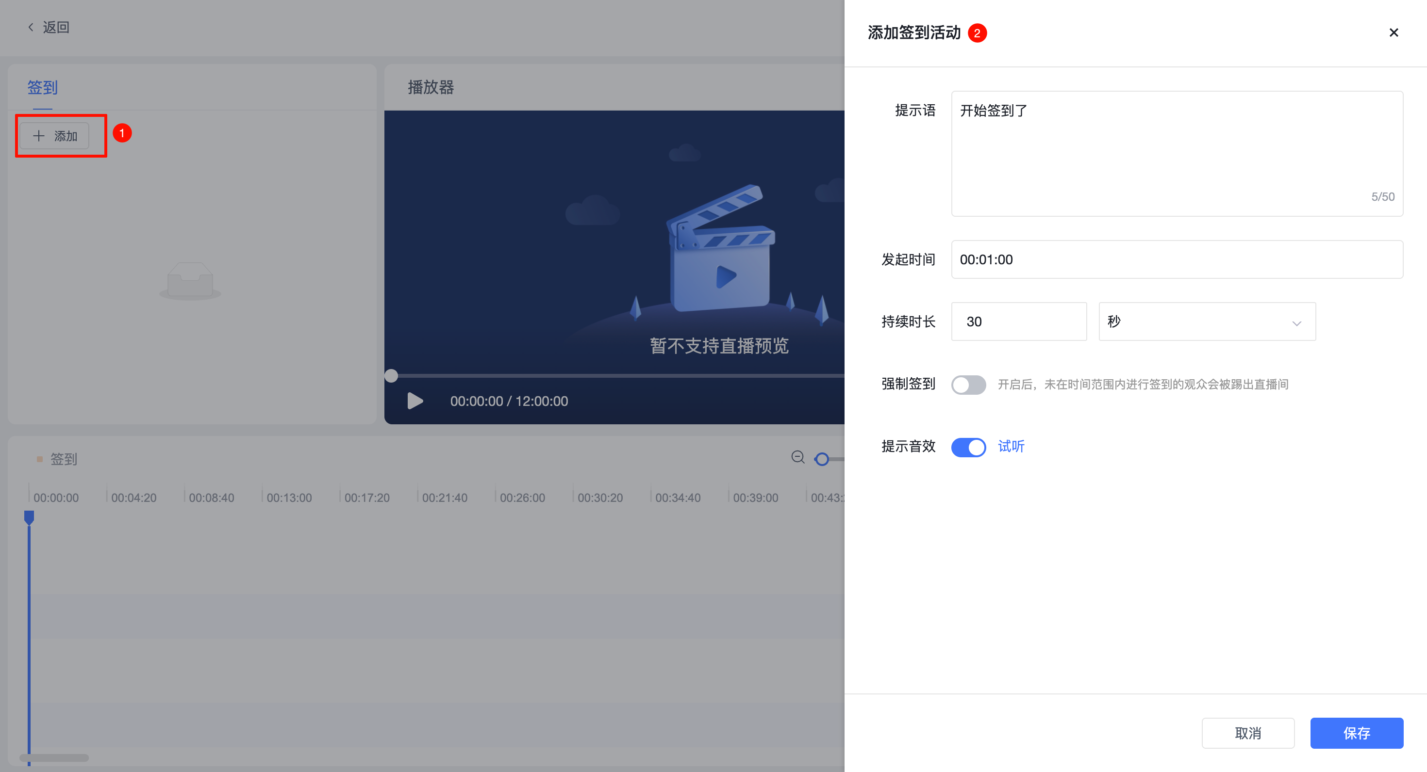The height and width of the screenshot is (772, 1427).
Task: Click the 发起时间 time field
Action: (x=1177, y=259)
